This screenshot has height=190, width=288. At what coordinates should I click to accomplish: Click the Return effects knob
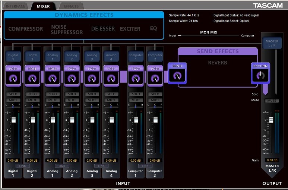tap(260, 76)
